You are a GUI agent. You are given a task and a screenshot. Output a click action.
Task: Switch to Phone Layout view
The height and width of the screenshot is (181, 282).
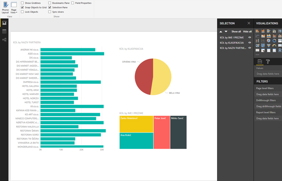click(x=5, y=8)
